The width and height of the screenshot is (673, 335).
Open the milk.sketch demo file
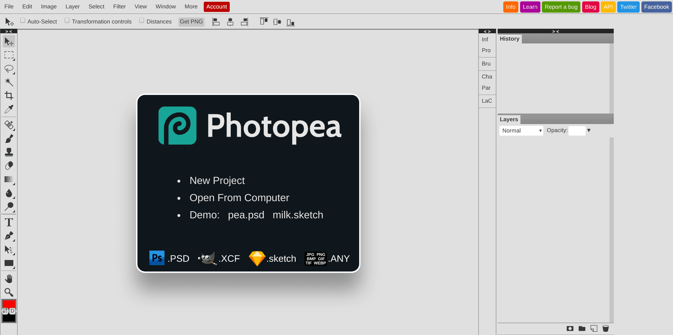point(298,215)
